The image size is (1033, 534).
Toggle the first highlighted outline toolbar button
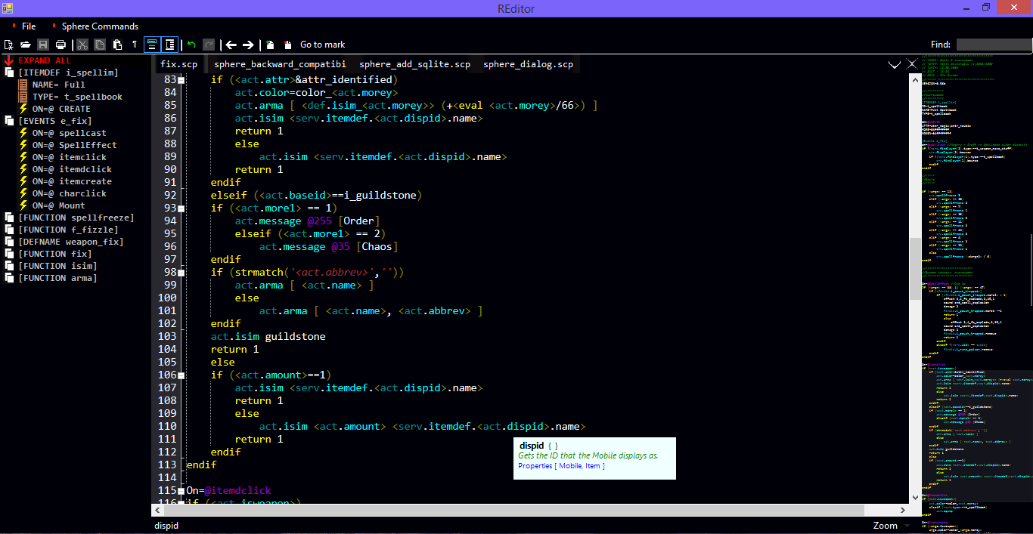point(152,45)
